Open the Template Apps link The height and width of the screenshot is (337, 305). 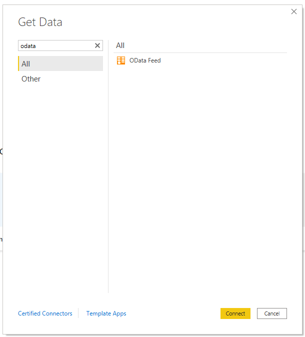point(106,313)
